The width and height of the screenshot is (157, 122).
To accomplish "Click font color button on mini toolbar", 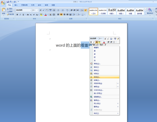I will pyautogui.click(x=104, y=42).
